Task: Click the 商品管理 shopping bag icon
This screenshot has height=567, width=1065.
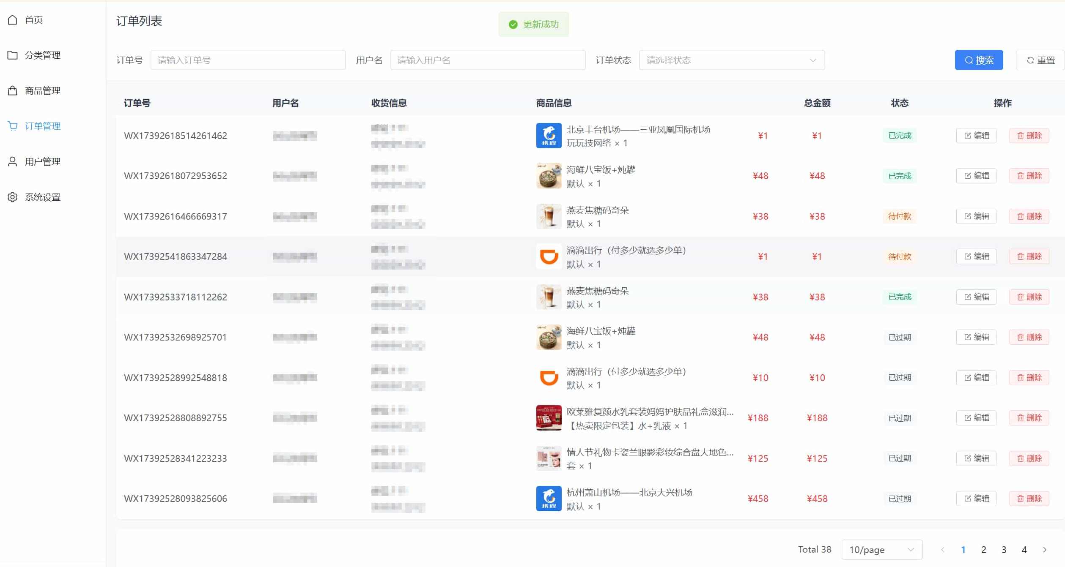Action: (x=12, y=90)
